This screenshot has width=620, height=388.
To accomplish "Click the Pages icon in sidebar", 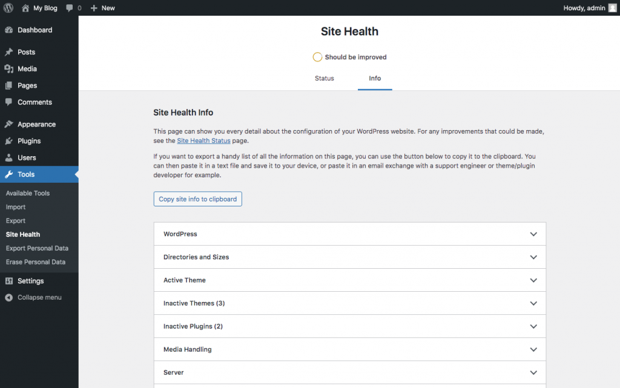I will (8, 85).
